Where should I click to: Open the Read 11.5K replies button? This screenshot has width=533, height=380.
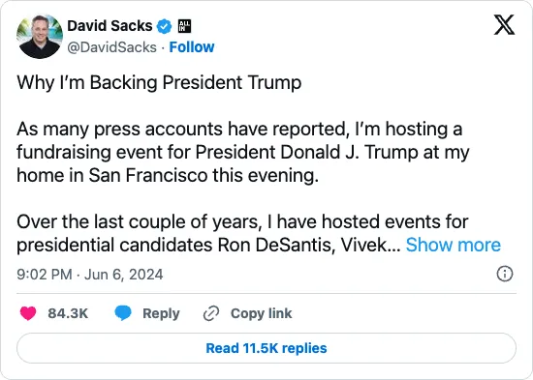tap(266, 348)
